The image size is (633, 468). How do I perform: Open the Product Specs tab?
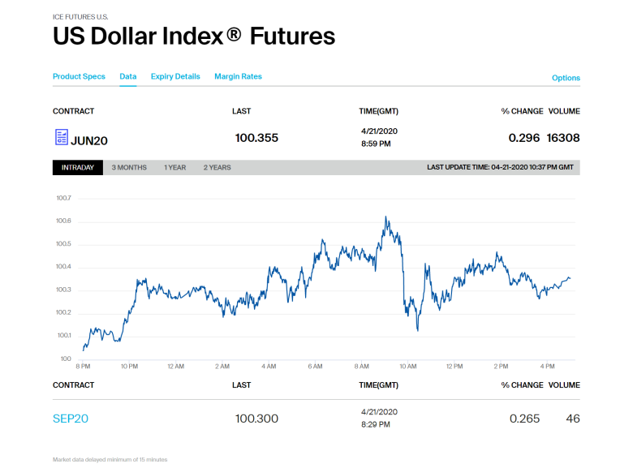click(x=79, y=77)
